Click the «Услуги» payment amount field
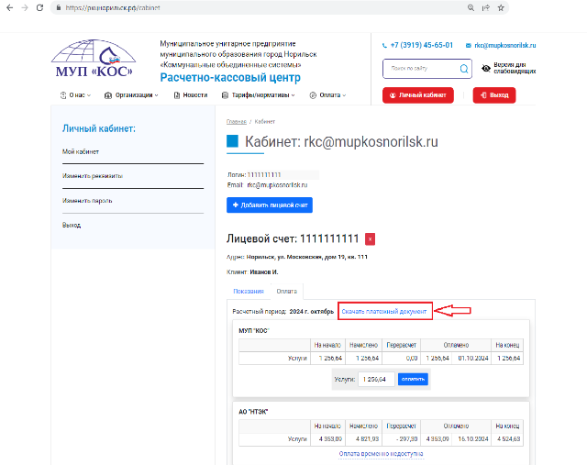The image size is (587, 465). 376,379
